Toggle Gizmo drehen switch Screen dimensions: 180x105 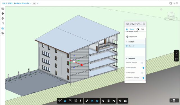click(143, 73)
